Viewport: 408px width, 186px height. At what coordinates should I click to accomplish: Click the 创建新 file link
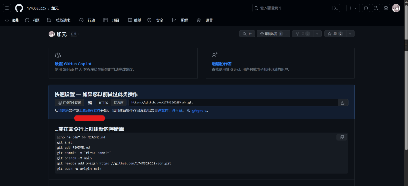pyautogui.click(x=63, y=111)
